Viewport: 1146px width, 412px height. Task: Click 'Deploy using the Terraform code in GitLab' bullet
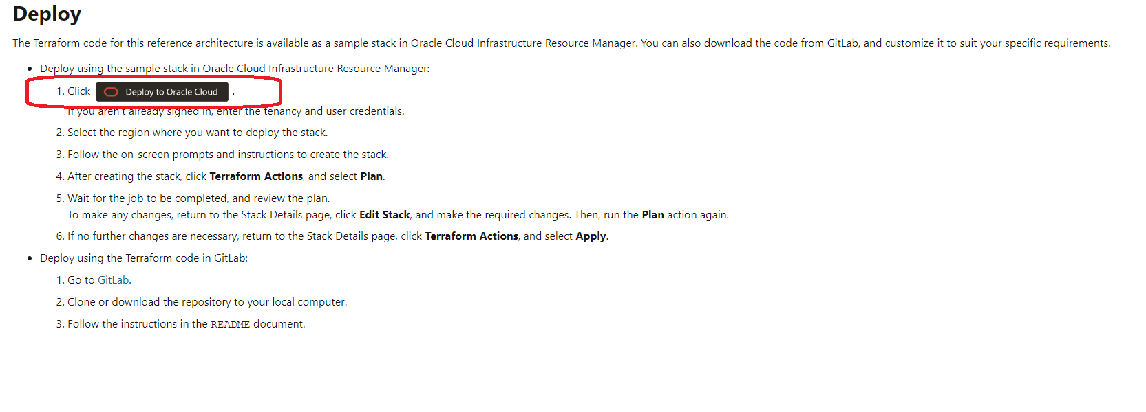click(x=144, y=258)
